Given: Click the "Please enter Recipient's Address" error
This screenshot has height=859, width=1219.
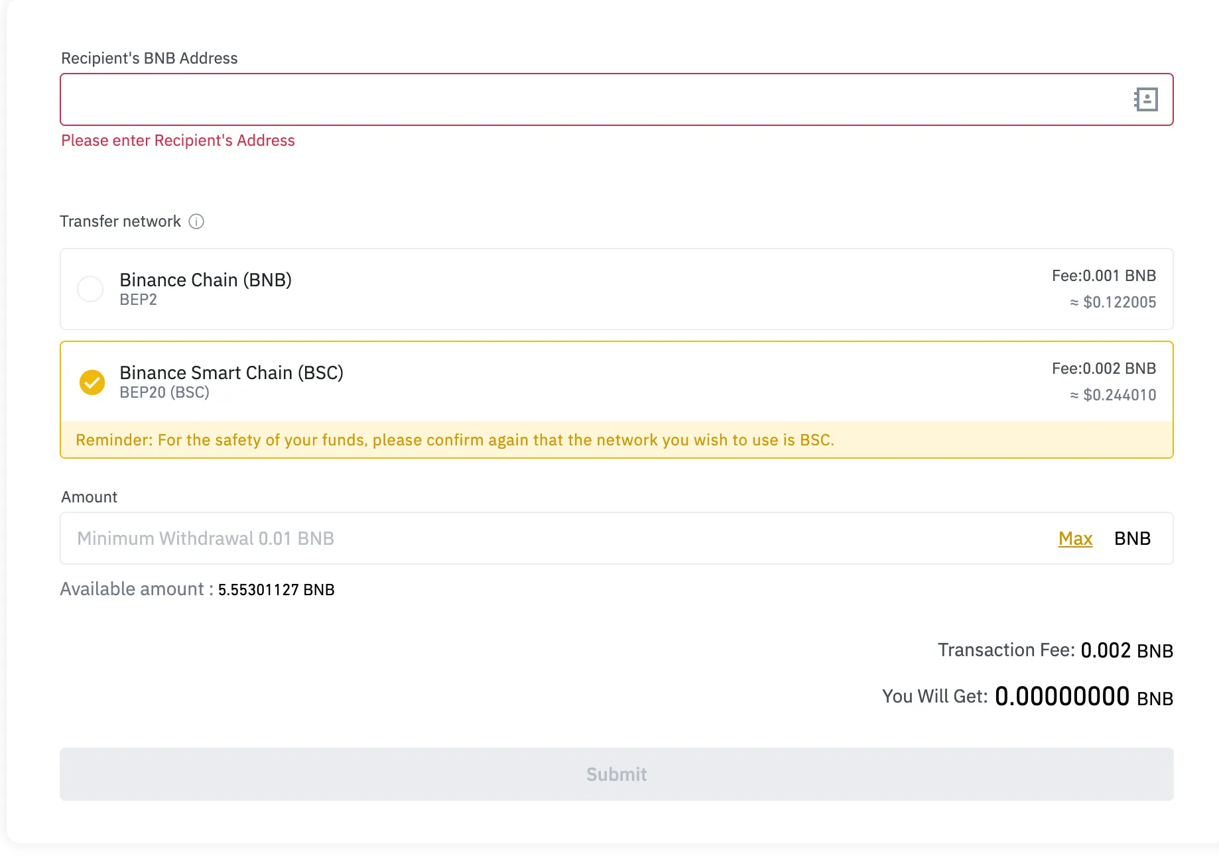Looking at the screenshot, I should click(178, 141).
